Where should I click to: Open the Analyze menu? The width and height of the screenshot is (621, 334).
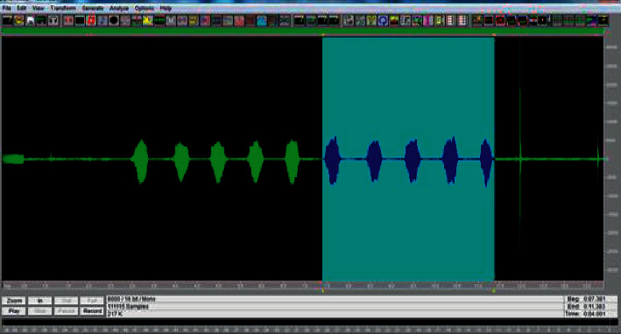click(x=119, y=8)
